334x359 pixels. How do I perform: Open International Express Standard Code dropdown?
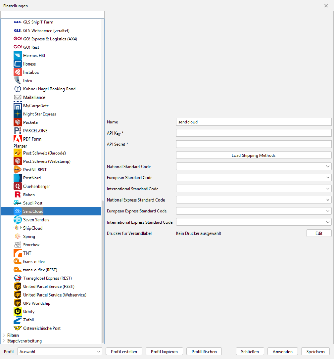coord(253,222)
